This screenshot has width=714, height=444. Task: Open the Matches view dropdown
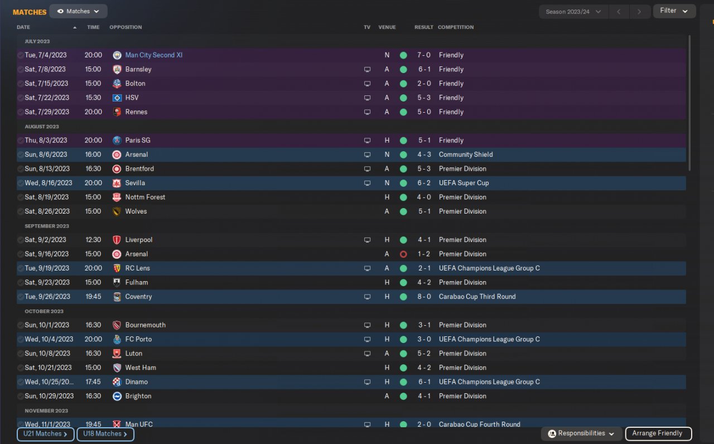[78, 11]
